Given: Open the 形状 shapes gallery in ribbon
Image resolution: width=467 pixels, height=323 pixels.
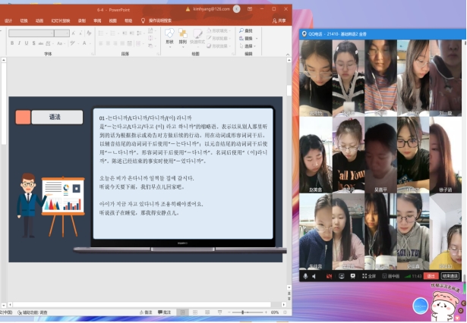Looking at the screenshot, I should (x=169, y=36).
